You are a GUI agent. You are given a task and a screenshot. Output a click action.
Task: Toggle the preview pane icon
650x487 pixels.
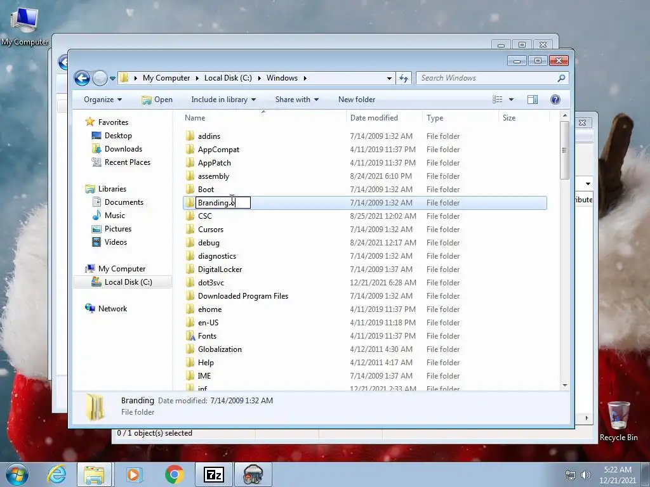[x=533, y=100]
